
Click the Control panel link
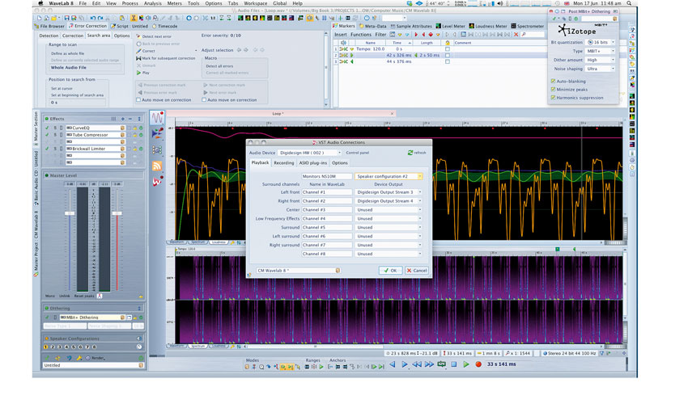tap(358, 153)
